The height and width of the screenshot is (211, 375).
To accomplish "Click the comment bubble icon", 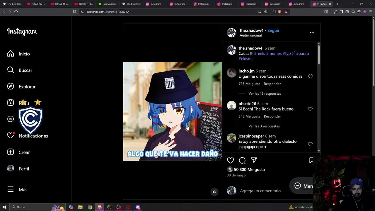I will 242,160.
